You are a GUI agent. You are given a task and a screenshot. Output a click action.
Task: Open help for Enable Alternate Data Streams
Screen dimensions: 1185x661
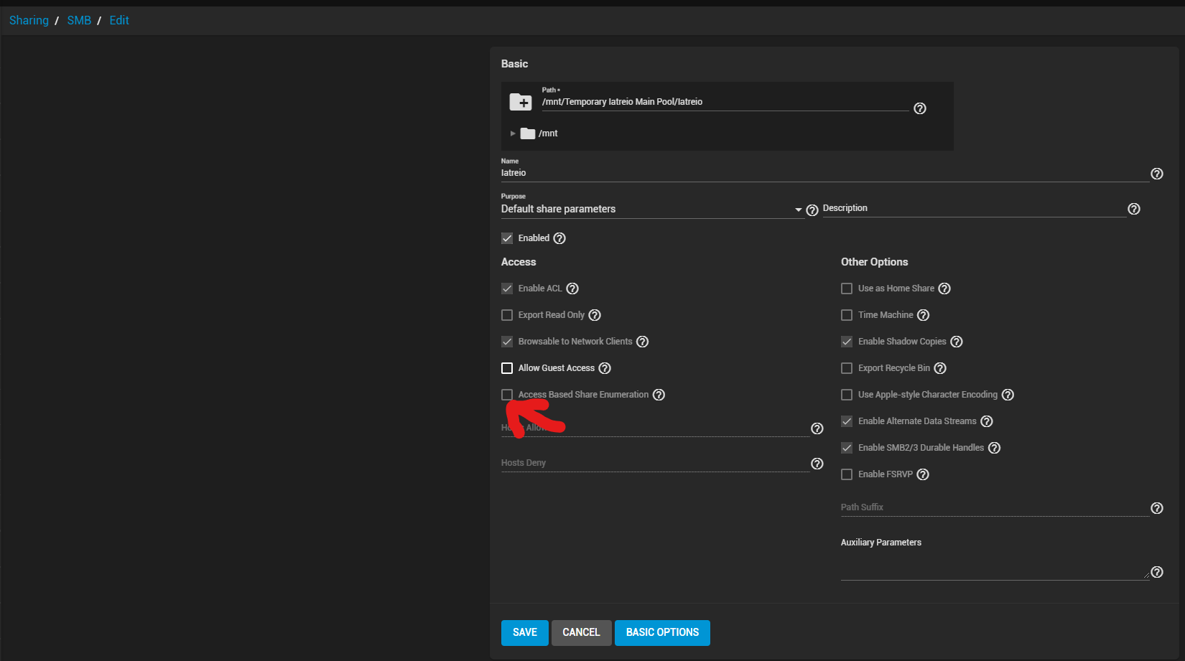pos(987,421)
